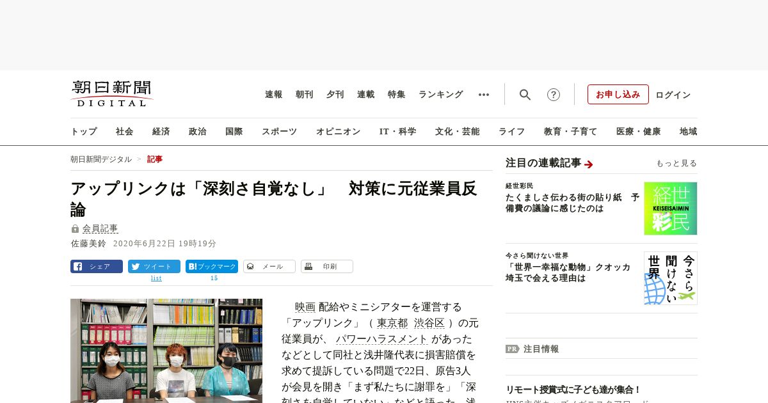Print article using 印刷 button
Viewport: 768px width, 403px height.
click(327, 267)
